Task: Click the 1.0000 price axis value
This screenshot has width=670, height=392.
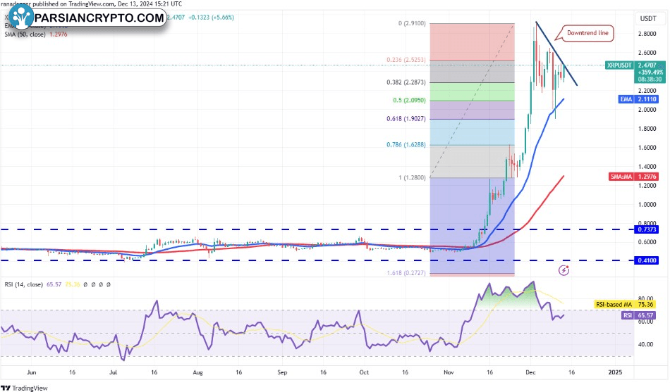Action: 647,204
